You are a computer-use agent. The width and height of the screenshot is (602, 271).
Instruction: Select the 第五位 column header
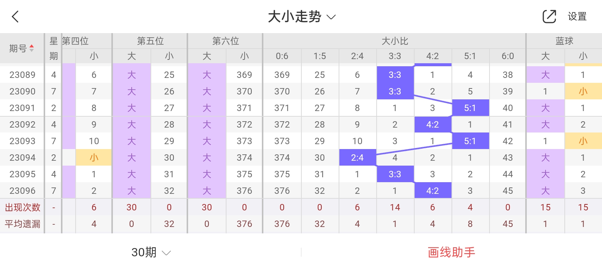[150, 41]
